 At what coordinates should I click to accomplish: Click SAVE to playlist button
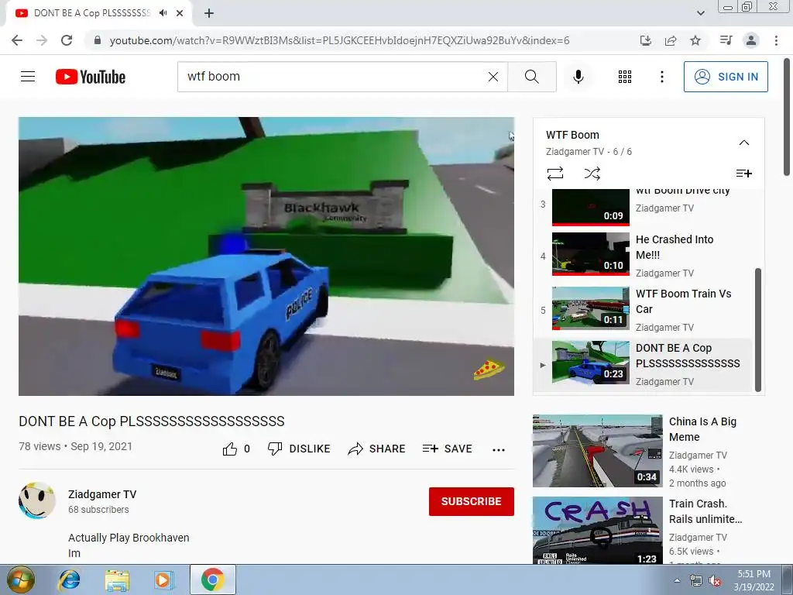coord(447,449)
